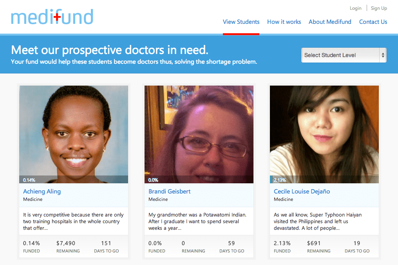Click the Sign Up link
The width and height of the screenshot is (398, 265).
click(379, 8)
